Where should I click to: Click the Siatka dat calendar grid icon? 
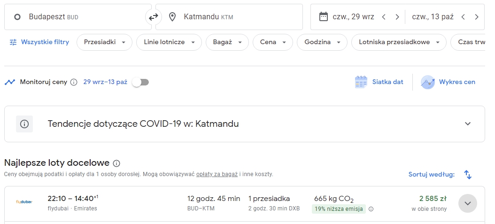[x=361, y=82]
